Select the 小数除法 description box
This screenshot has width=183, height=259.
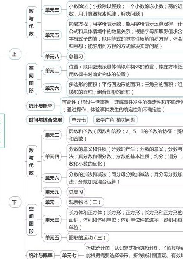[125, 10]
